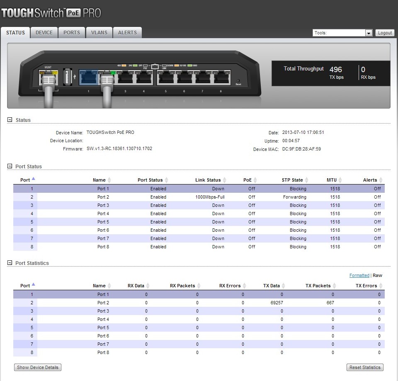
Task: Open the PORTS tab
Action: [x=72, y=33]
